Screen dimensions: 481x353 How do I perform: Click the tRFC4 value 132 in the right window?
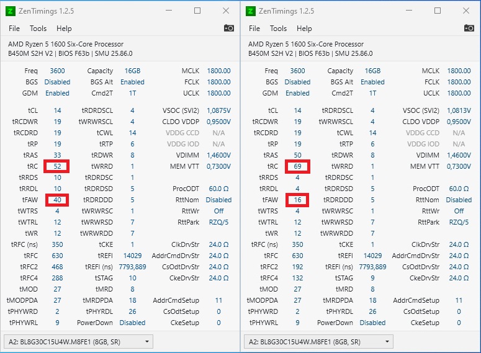pyautogui.click(x=297, y=278)
